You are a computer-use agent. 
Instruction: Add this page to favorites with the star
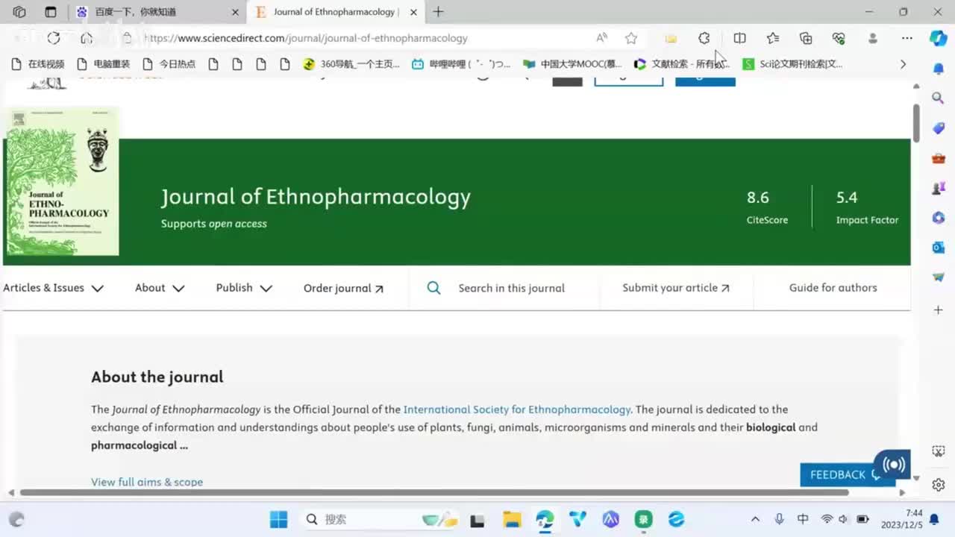(631, 38)
